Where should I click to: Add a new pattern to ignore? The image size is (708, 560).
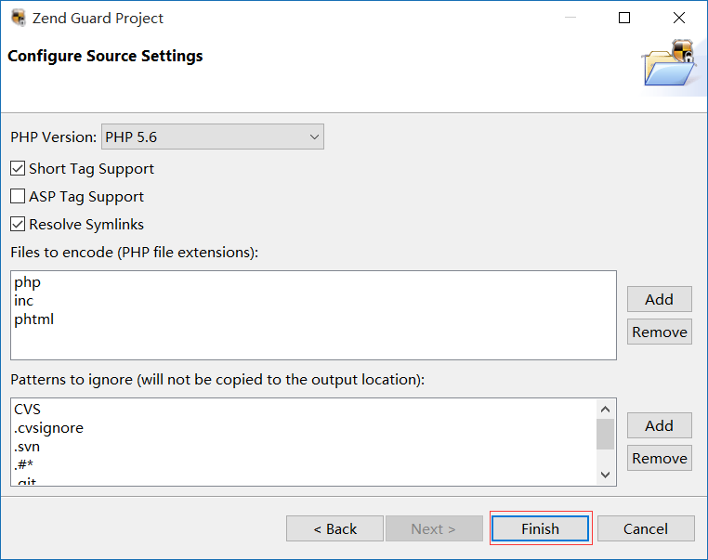659,425
